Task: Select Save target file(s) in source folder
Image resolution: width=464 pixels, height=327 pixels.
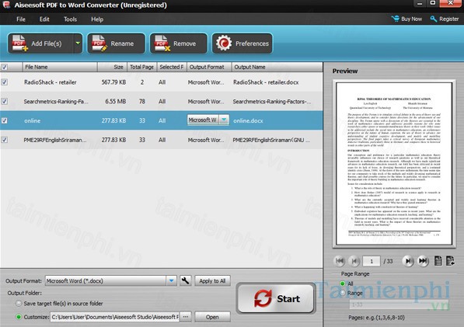Action: (19, 304)
